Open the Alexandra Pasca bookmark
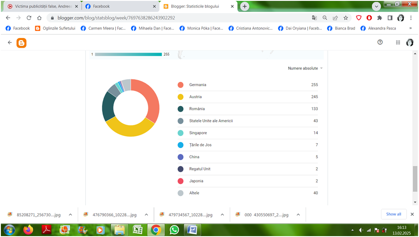 point(378,28)
